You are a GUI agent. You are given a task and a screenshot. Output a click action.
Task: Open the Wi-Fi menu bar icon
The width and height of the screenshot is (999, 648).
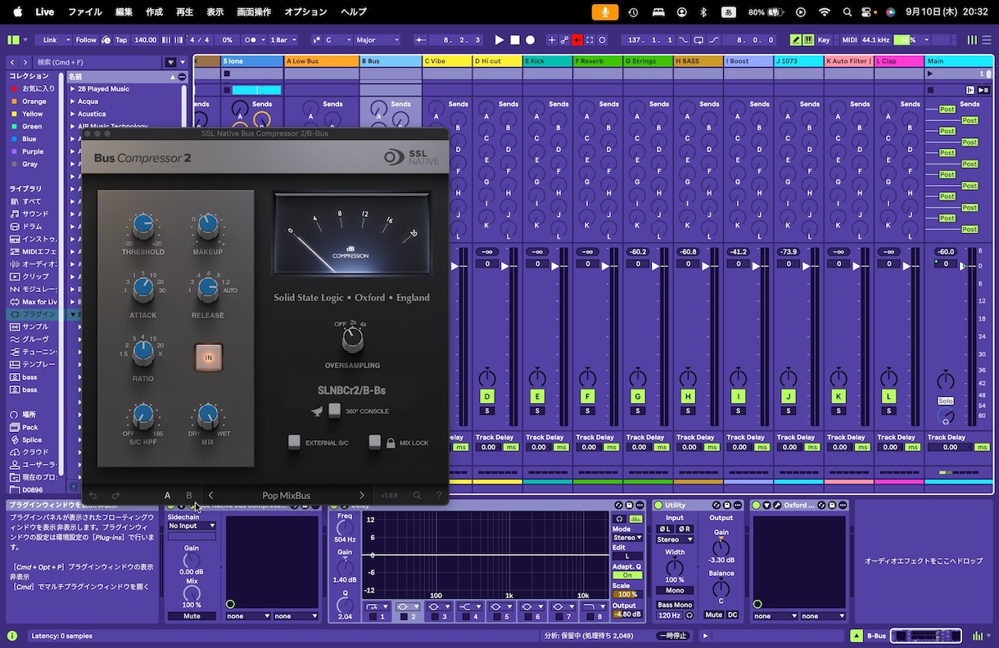point(825,11)
